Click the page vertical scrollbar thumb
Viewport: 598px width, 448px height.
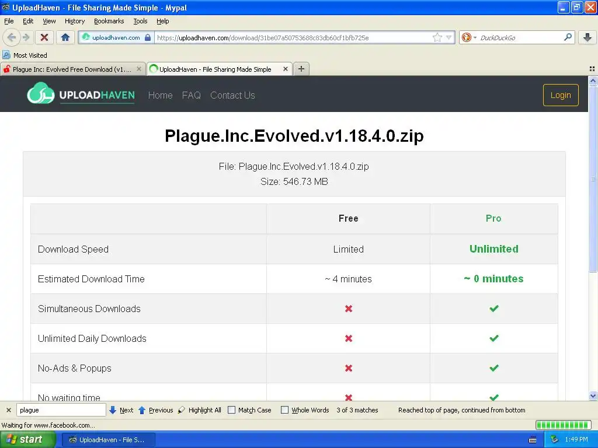tap(593, 179)
